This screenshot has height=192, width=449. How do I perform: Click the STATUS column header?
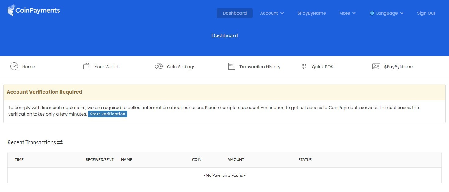click(305, 159)
